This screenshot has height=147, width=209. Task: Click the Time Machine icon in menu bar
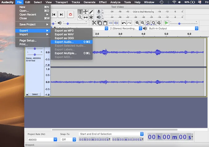[161, 2]
